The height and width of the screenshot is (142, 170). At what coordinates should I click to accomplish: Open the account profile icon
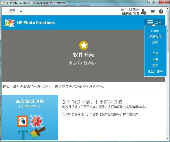tap(143, 12)
